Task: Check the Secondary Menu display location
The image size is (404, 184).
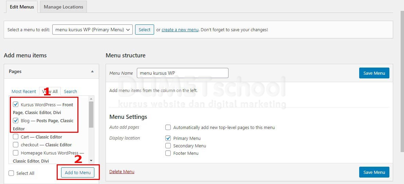Action: [168, 146]
